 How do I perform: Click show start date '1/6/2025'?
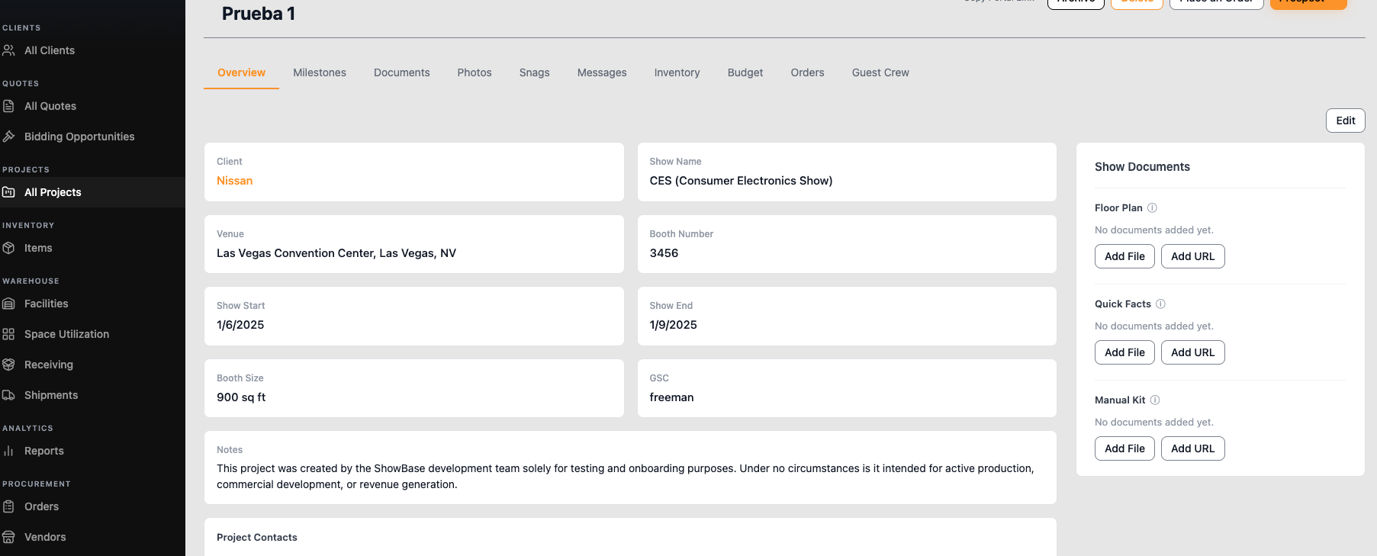(x=240, y=325)
